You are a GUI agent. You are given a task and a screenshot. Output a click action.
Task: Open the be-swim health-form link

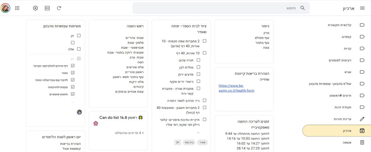click(x=236, y=88)
